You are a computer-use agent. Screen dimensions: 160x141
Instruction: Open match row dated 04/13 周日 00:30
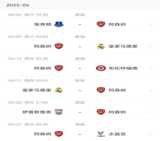coord(80,65)
